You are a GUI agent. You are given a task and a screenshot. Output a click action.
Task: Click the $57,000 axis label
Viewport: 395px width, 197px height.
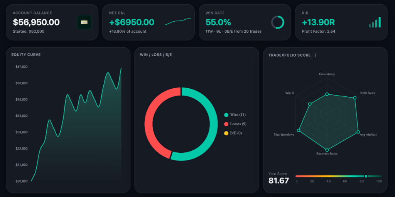pos(22,67)
